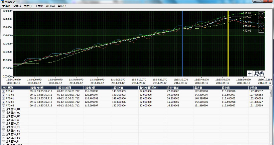This screenshot has width=274, height=145.
Task: Tick the 调功器34_P1 channel checkbox
Action: pyautogui.click(x=4, y=131)
